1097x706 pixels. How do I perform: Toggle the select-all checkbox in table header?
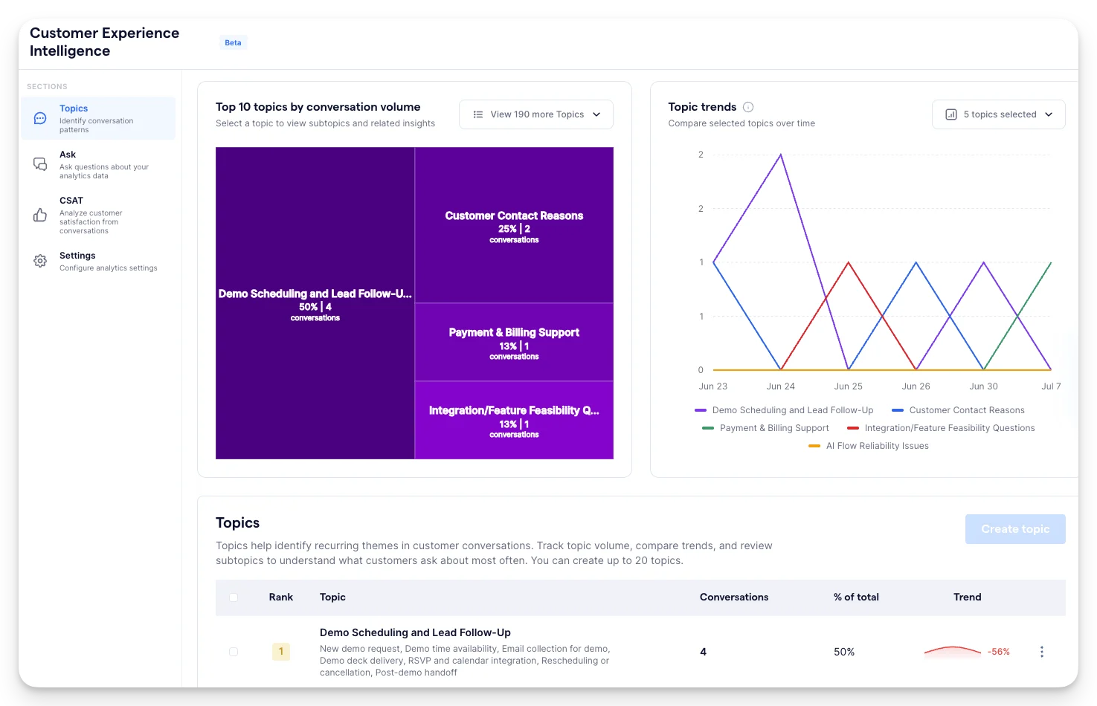(x=234, y=597)
